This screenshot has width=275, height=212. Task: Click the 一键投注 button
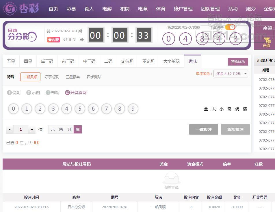click(x=203, y=129)
